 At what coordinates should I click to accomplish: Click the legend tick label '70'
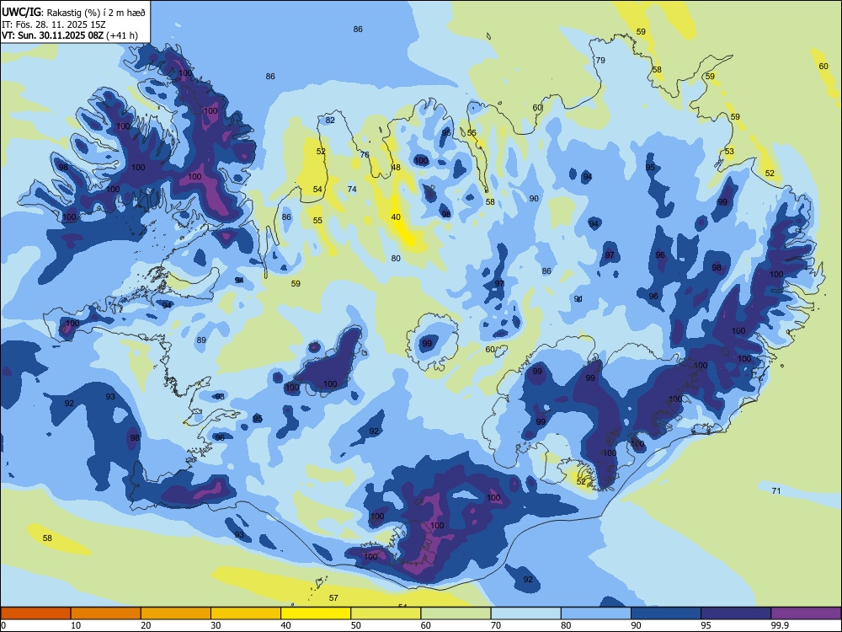[x=496, y=625]
